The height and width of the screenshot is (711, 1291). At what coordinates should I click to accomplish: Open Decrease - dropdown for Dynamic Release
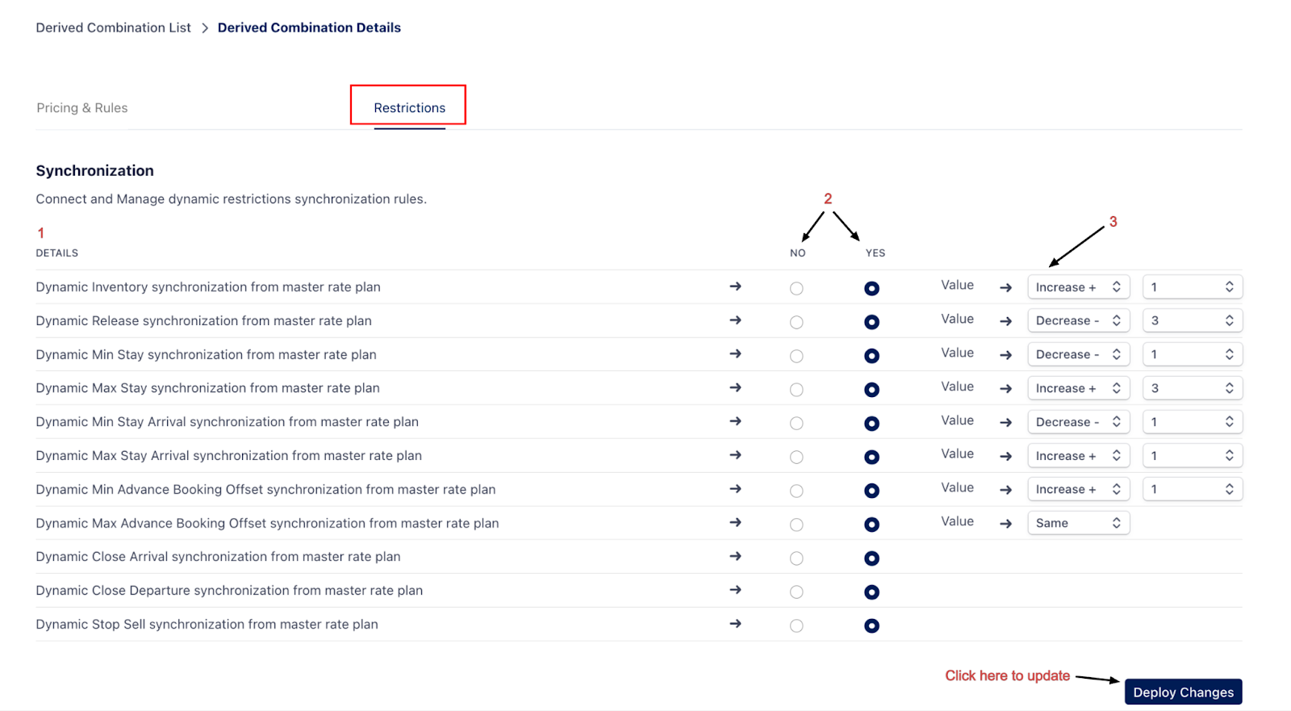[x=1078, y=320]
